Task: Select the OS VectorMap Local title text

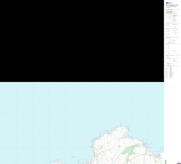Action: point(171,5)
